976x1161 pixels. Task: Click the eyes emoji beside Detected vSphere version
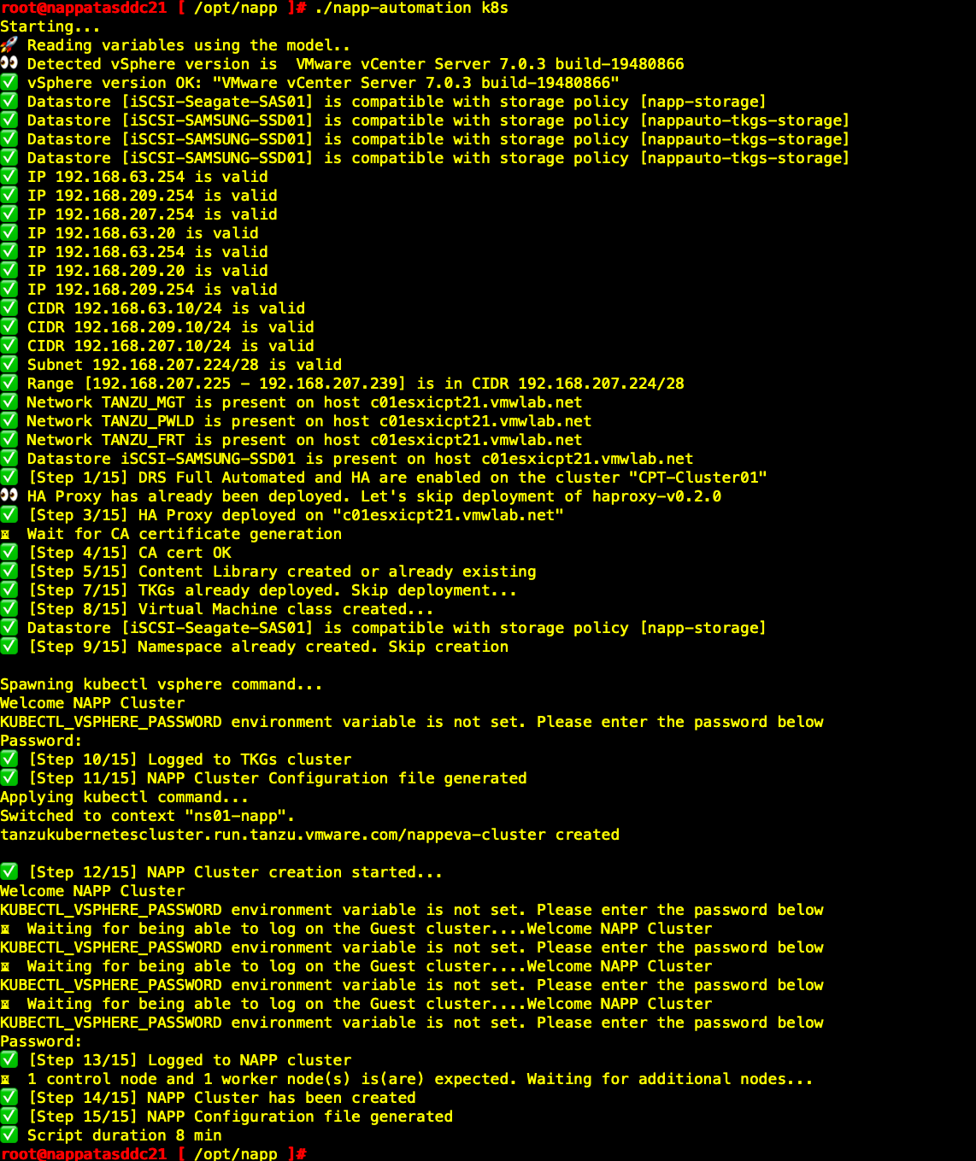pos(9,64)
